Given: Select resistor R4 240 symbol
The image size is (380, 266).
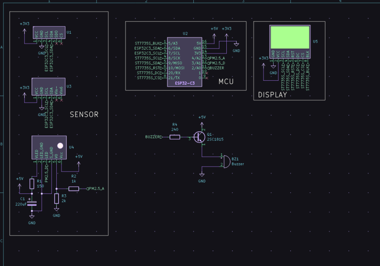Looking at the screenshot, I should point(175,137).
